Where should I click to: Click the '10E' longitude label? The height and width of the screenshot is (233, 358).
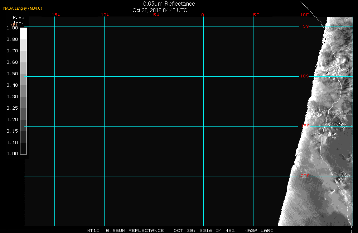click(x=304, y=15)
